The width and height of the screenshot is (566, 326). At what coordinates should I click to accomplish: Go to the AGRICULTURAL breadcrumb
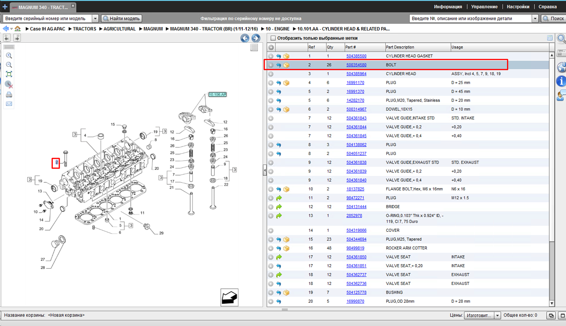120,29
